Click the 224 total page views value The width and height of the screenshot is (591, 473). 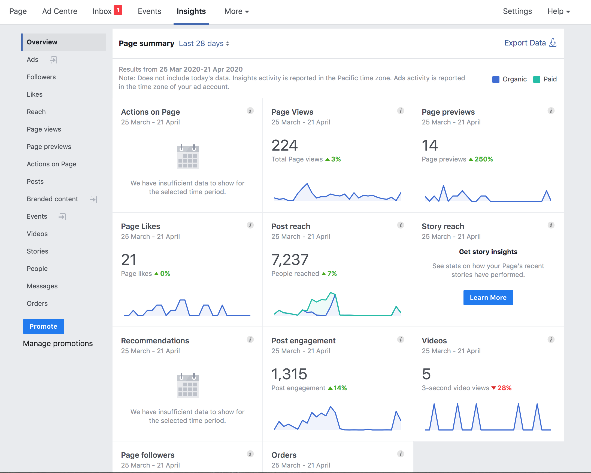point(284,145)
